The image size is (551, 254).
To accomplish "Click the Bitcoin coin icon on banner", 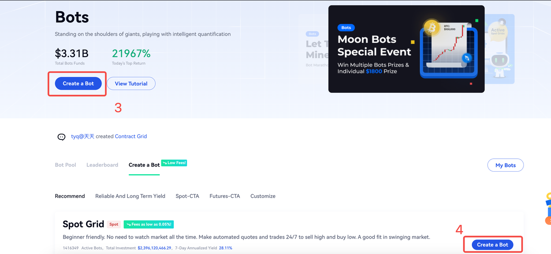I will click(431, 28).
